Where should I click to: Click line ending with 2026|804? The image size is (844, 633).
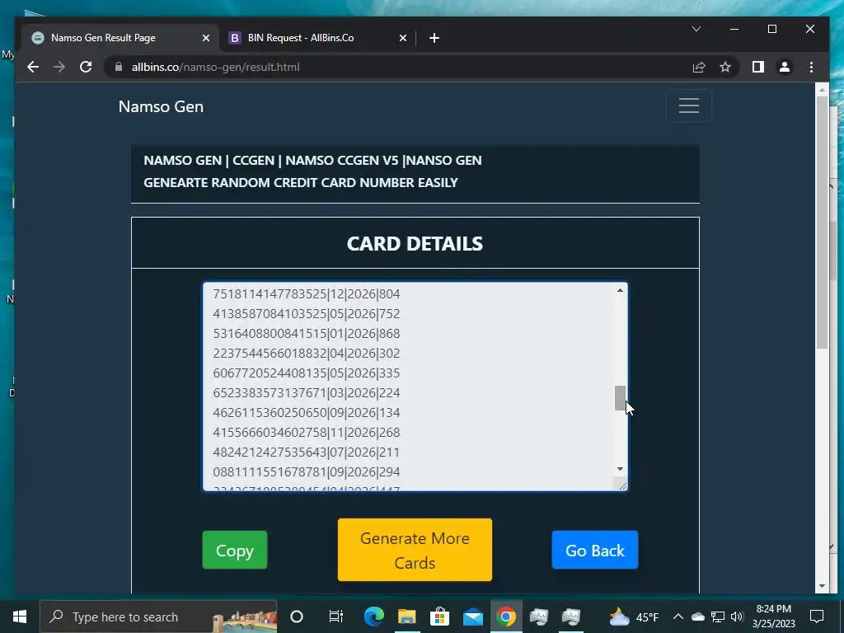(x=307, y=294)
